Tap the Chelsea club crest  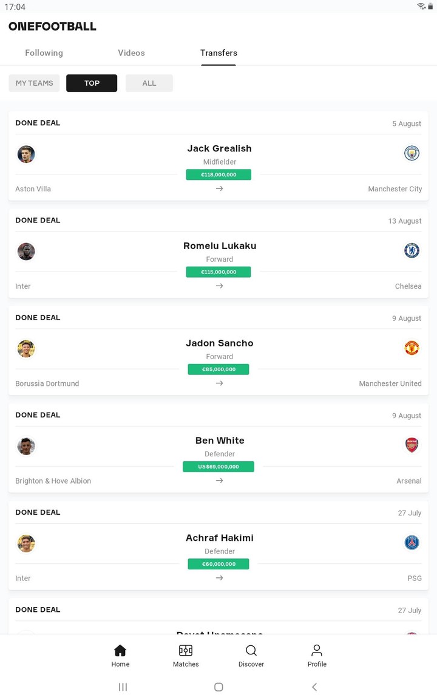(412, 250)
